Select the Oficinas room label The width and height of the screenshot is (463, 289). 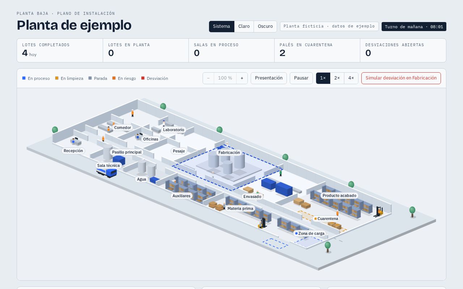(151, 139)
